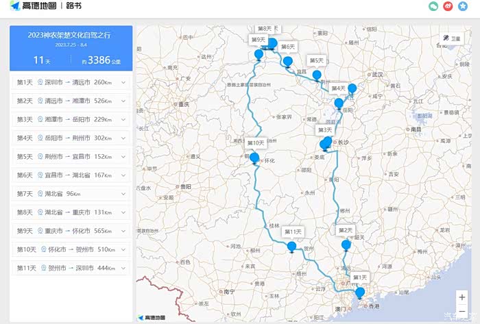This screenshot has width=480, height=324.
Task: Expand 第5天 荆州市 to 宜昌市 chevron
Action: tap(123, 157)
